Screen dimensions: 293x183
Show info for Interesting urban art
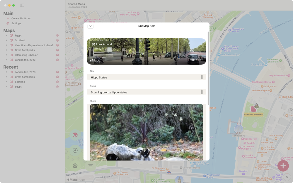click(57, 55)
